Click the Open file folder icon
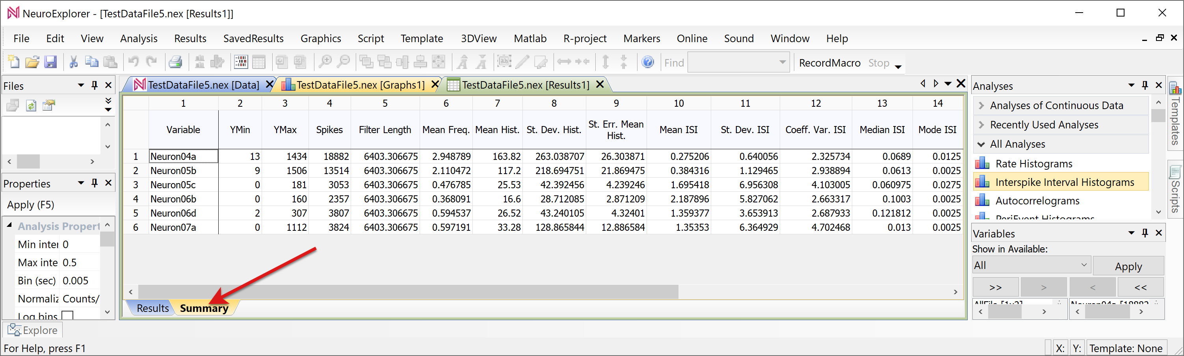Viewport: 1184px width, 356px height. pos(32,62)
